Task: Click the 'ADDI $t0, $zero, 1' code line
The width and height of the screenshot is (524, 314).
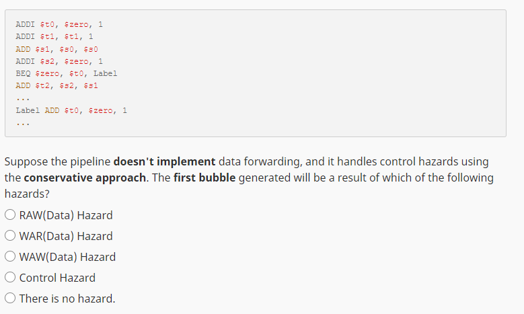Action: pyautogui.click(x=59, y=24)
